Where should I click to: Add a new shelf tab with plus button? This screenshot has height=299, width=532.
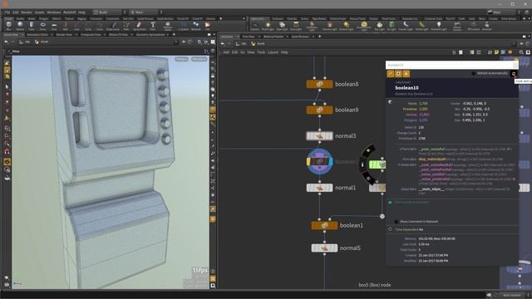[x=220, y=18]
